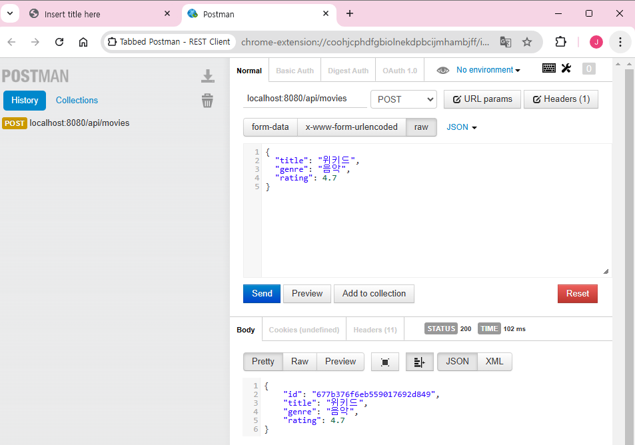This screenshot has width=635, height=445.
Task: Switch to the Collections tab
Action: [x=77, y=101]
